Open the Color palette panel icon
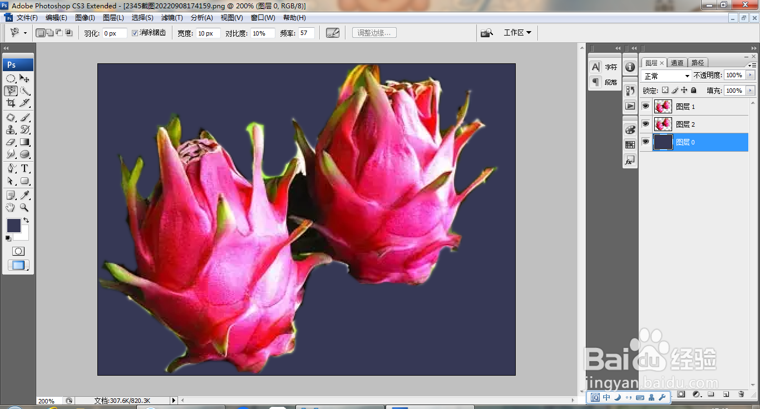Screen dimensions: 760x409 coord(630,129)
